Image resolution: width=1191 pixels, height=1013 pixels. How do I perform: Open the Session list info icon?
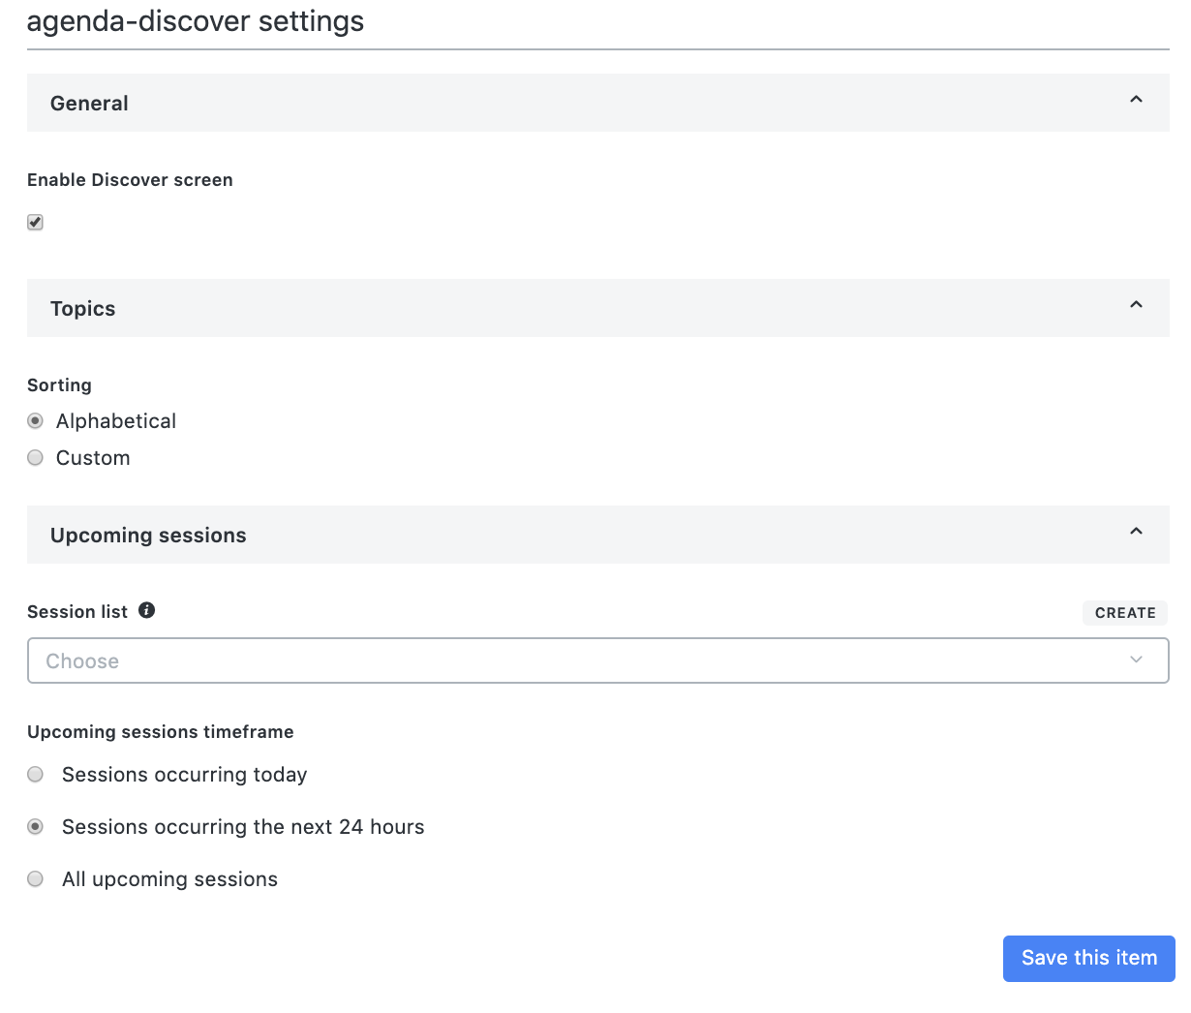(147, 610)
